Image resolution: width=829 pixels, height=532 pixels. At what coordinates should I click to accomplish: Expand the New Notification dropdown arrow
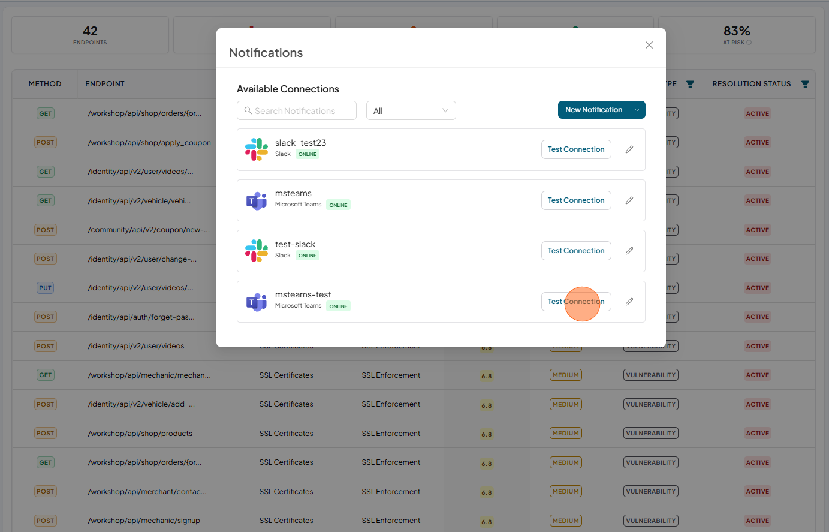click(x=637, y=110)
